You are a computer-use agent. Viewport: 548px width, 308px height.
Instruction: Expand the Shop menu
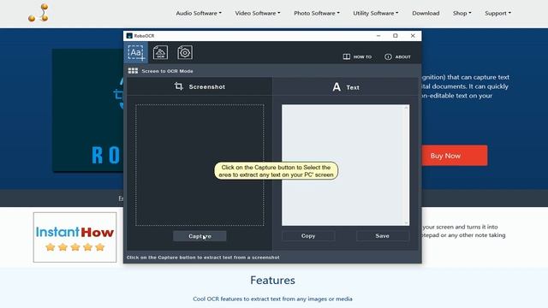[462, 13]
